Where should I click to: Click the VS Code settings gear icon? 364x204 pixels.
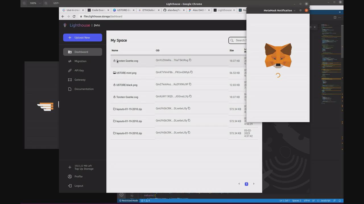coord(121,195)
